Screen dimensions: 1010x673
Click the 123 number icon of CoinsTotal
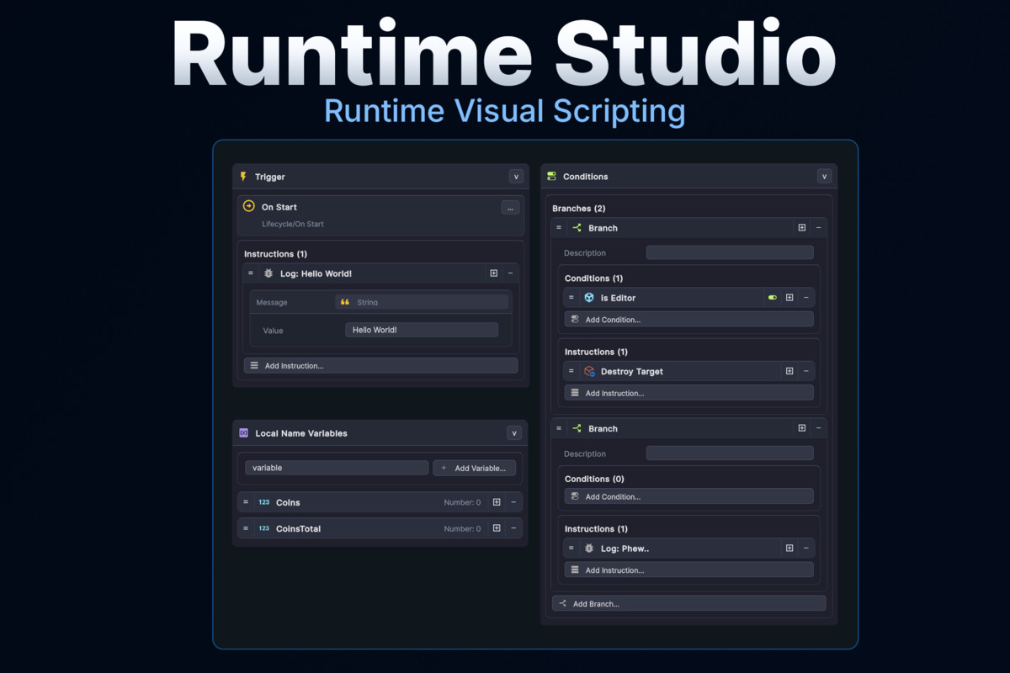pyautogui.click(x=263, y=528)
